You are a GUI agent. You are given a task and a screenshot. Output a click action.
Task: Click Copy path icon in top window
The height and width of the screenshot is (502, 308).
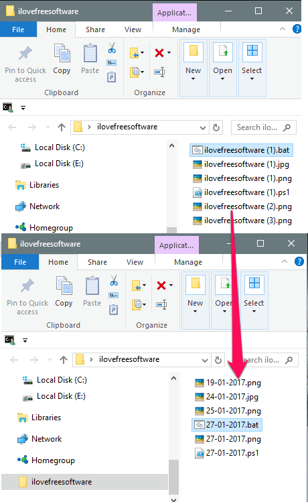[112, 62]
